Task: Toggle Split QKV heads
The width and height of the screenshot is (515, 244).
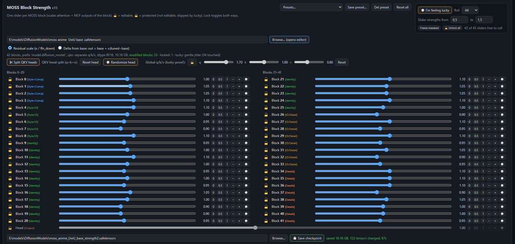Action: 23,62
